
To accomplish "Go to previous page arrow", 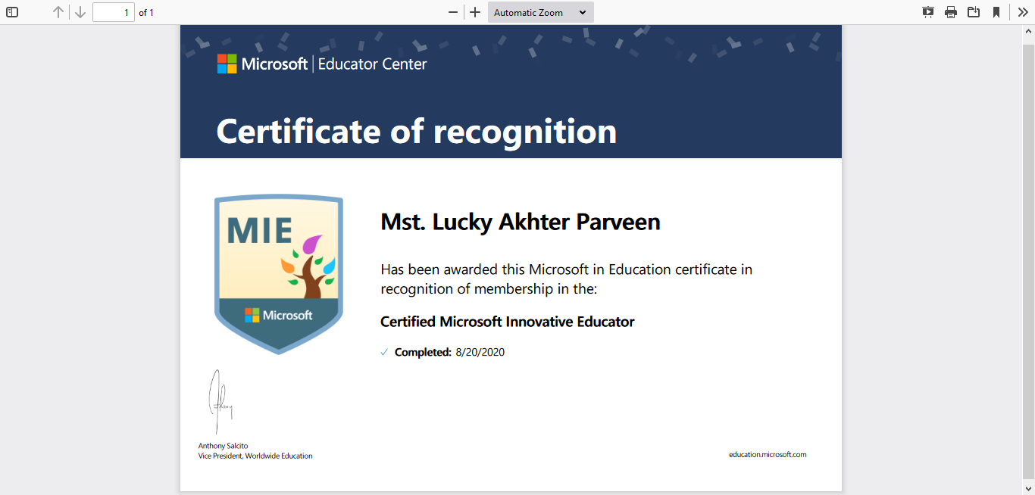I will (x=58, y=12).
